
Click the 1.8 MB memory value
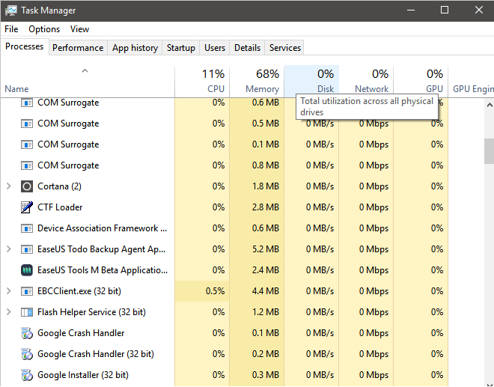(265, 186)
